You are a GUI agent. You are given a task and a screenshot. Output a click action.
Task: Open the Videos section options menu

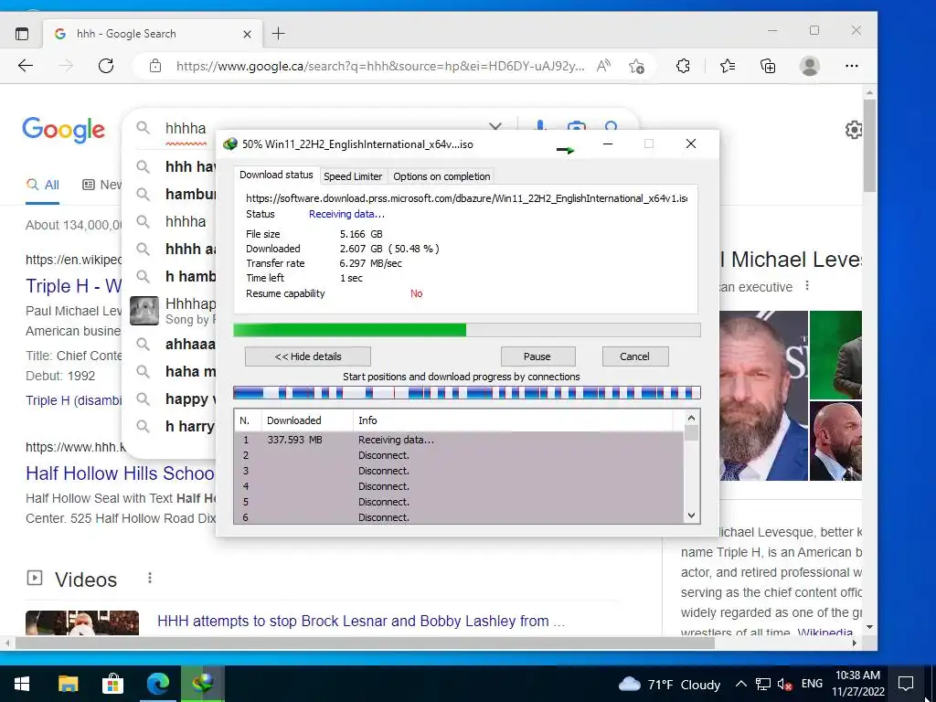[149, 578]
